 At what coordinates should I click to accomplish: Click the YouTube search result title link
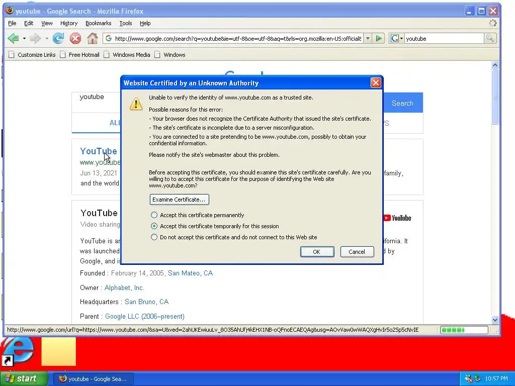pyautogui.click(x=99, y=151)
